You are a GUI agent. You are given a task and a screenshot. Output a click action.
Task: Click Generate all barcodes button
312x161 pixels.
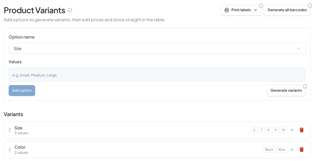[287, 10]
